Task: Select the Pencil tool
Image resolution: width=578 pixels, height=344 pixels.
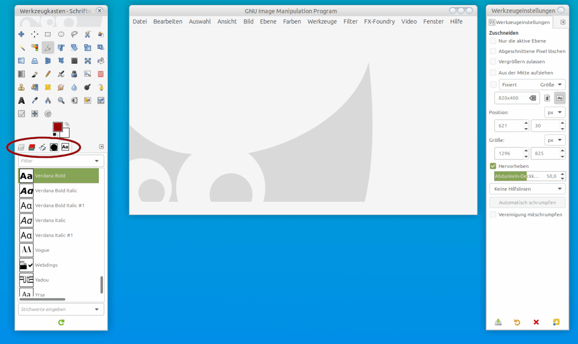Action: (x=48, y=74)
